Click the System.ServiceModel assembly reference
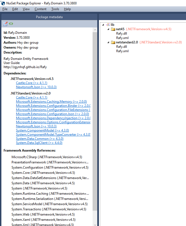Viewport: 186px width, 226px height. click(x=50, y=204)
